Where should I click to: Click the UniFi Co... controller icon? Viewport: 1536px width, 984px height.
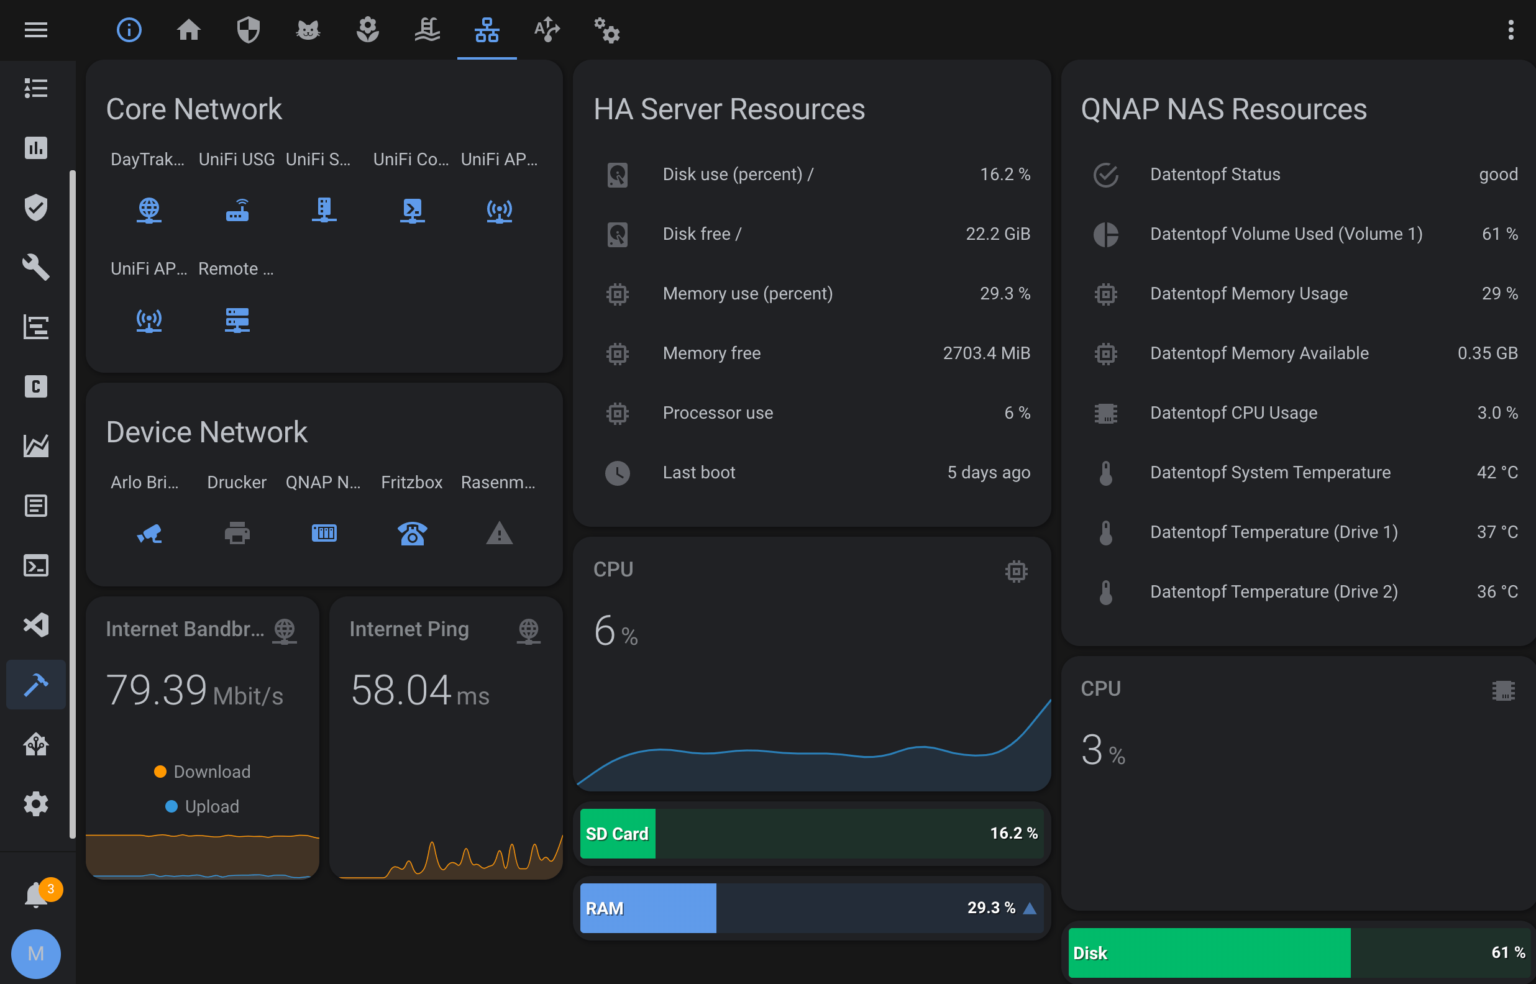coord(412,210)
